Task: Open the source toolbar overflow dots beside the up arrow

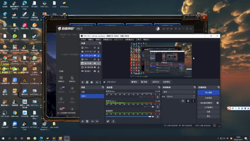Action: click(100, 82)
